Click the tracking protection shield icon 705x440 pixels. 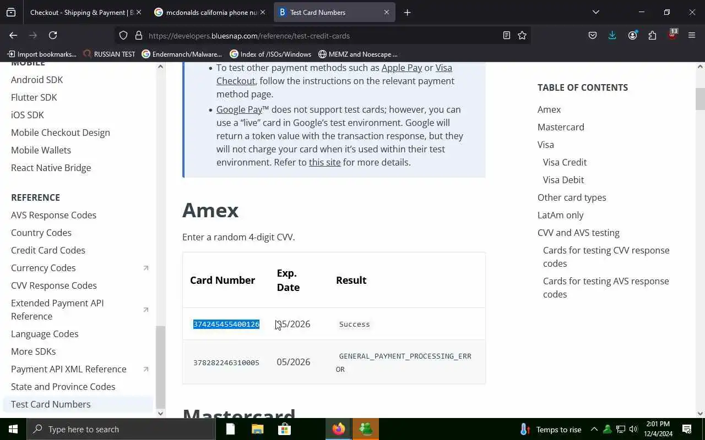pyautogui.click(x=123, y=35)
